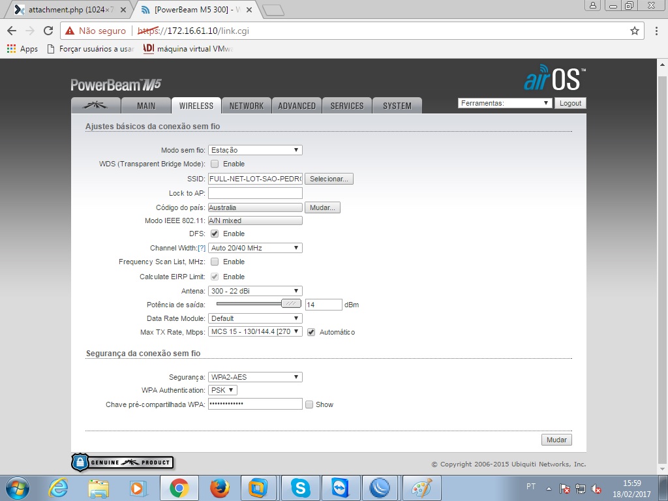Bookmark this page with the star
Image resolution: width=668 pixels, height=501 pixels.
pos(635,31)
